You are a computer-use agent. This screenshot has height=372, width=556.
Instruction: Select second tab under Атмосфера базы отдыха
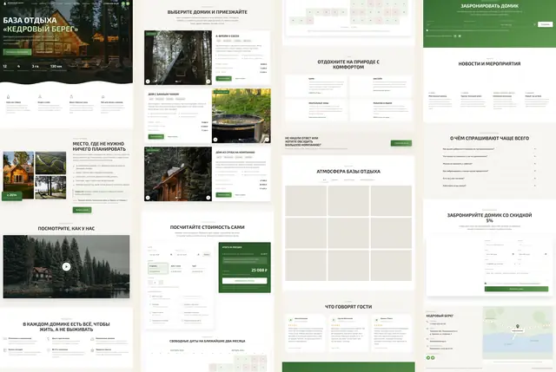pos(334,179)
